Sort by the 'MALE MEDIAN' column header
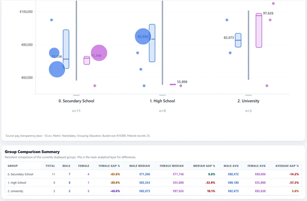 pos(140,166)
